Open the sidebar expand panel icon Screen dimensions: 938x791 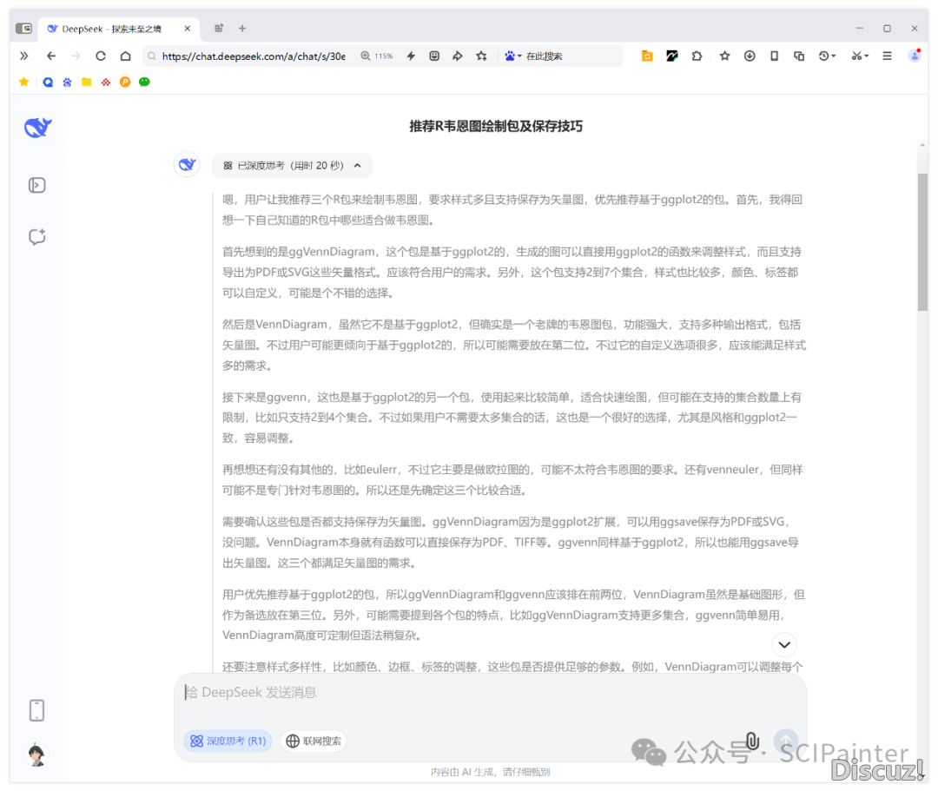pos(37,185)
